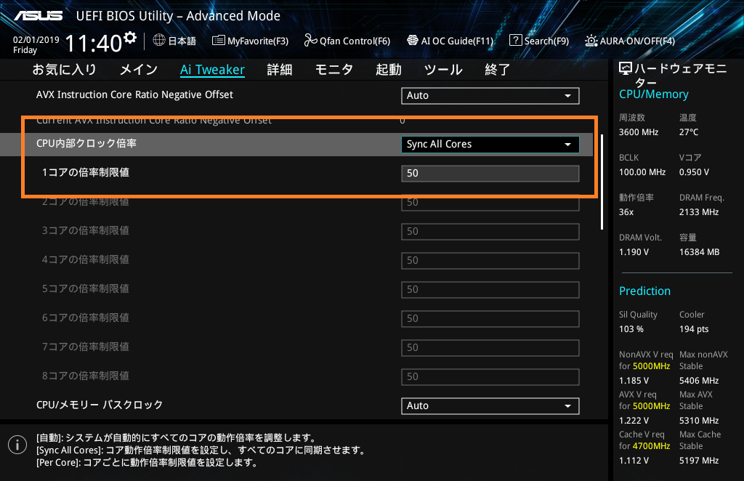Open Qfan Control(F6) fan icon
The width and height of the screenshot is (744, 481).
[310, 40]
